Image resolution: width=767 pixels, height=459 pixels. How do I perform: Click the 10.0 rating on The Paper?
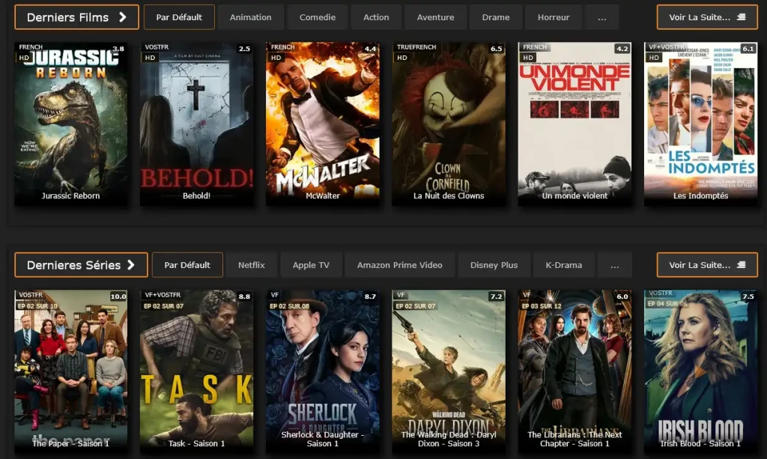118,297
